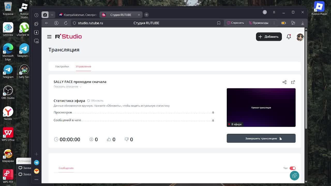This screenshot has width=331, height=186.
Task: Open battery saver indicator in toolbar
Action: tap(284, 23)
